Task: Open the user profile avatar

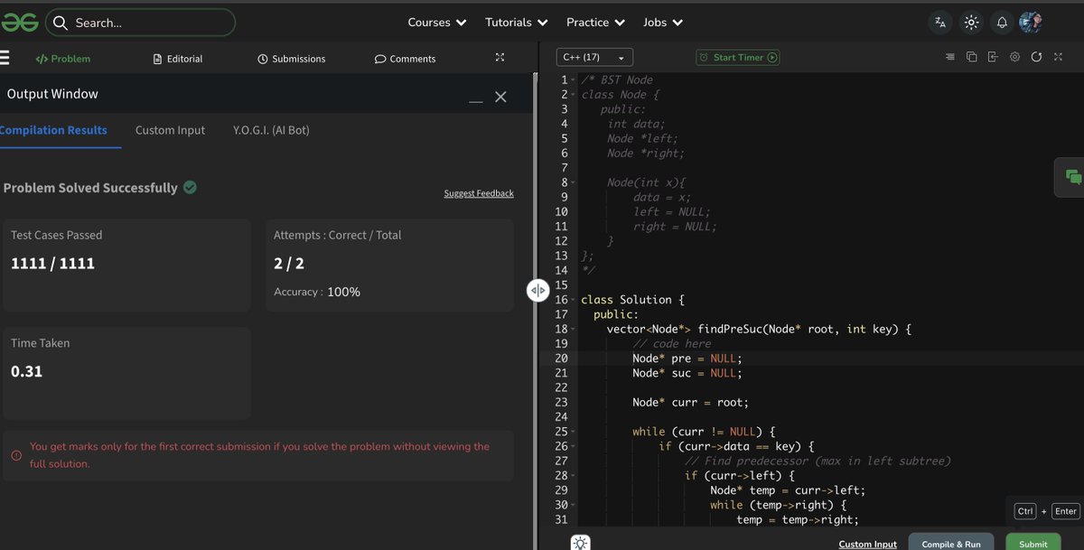Action: [1031, 22]
